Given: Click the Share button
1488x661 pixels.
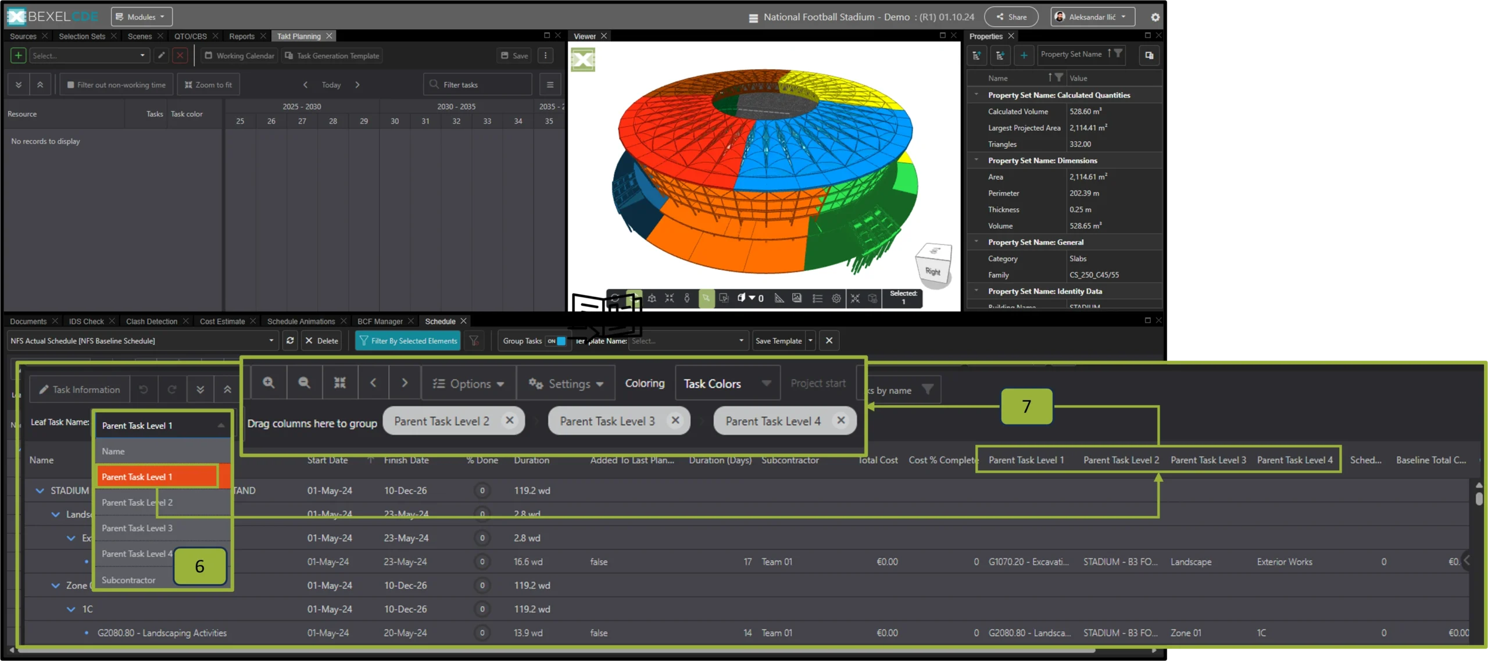Looking at the screenshot, I should pyautogui.click(x=1011, y=17).
